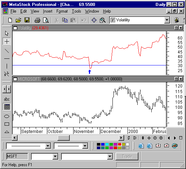
Task: Pick the white color swatch
Action: click(128, 144)
